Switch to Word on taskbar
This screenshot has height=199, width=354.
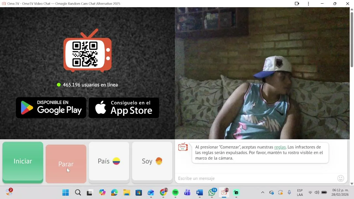tap(200, 193)
